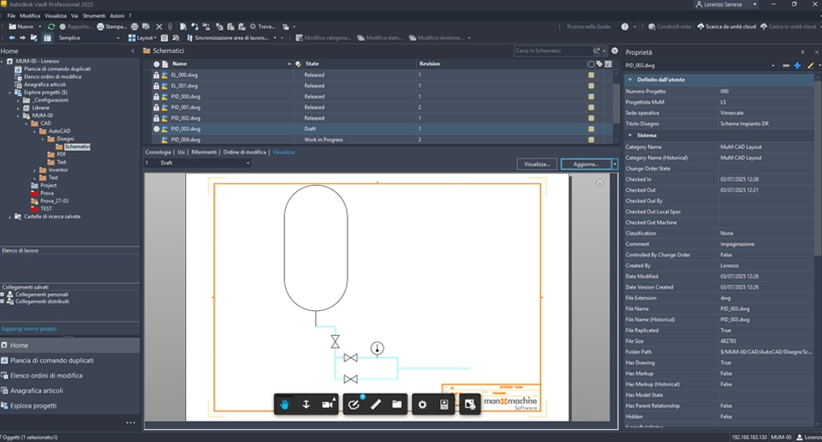Open the Nuovo dropdown arrow
Image resolution: width=822 pixels, height=442 pixels.
40,27
